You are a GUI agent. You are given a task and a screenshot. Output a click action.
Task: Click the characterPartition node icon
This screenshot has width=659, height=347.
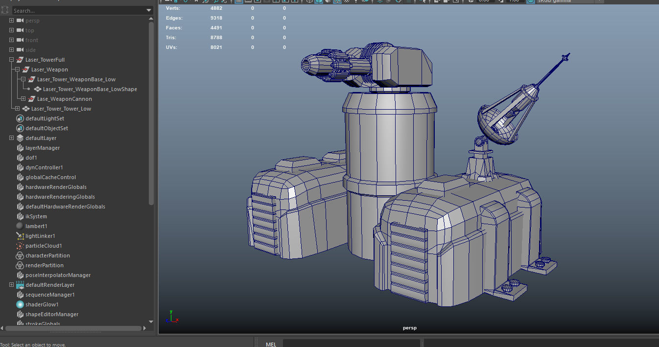coord(20,255)
